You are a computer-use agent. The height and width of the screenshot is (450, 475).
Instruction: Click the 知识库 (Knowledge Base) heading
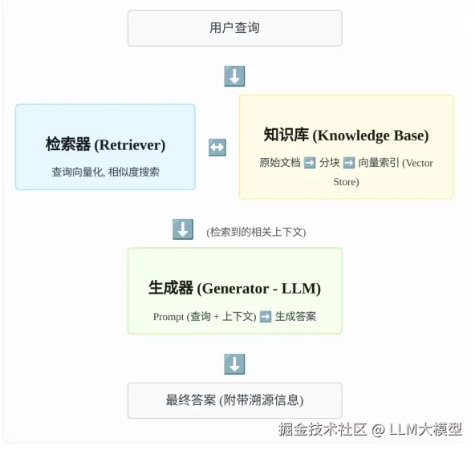tap(346, 135)
